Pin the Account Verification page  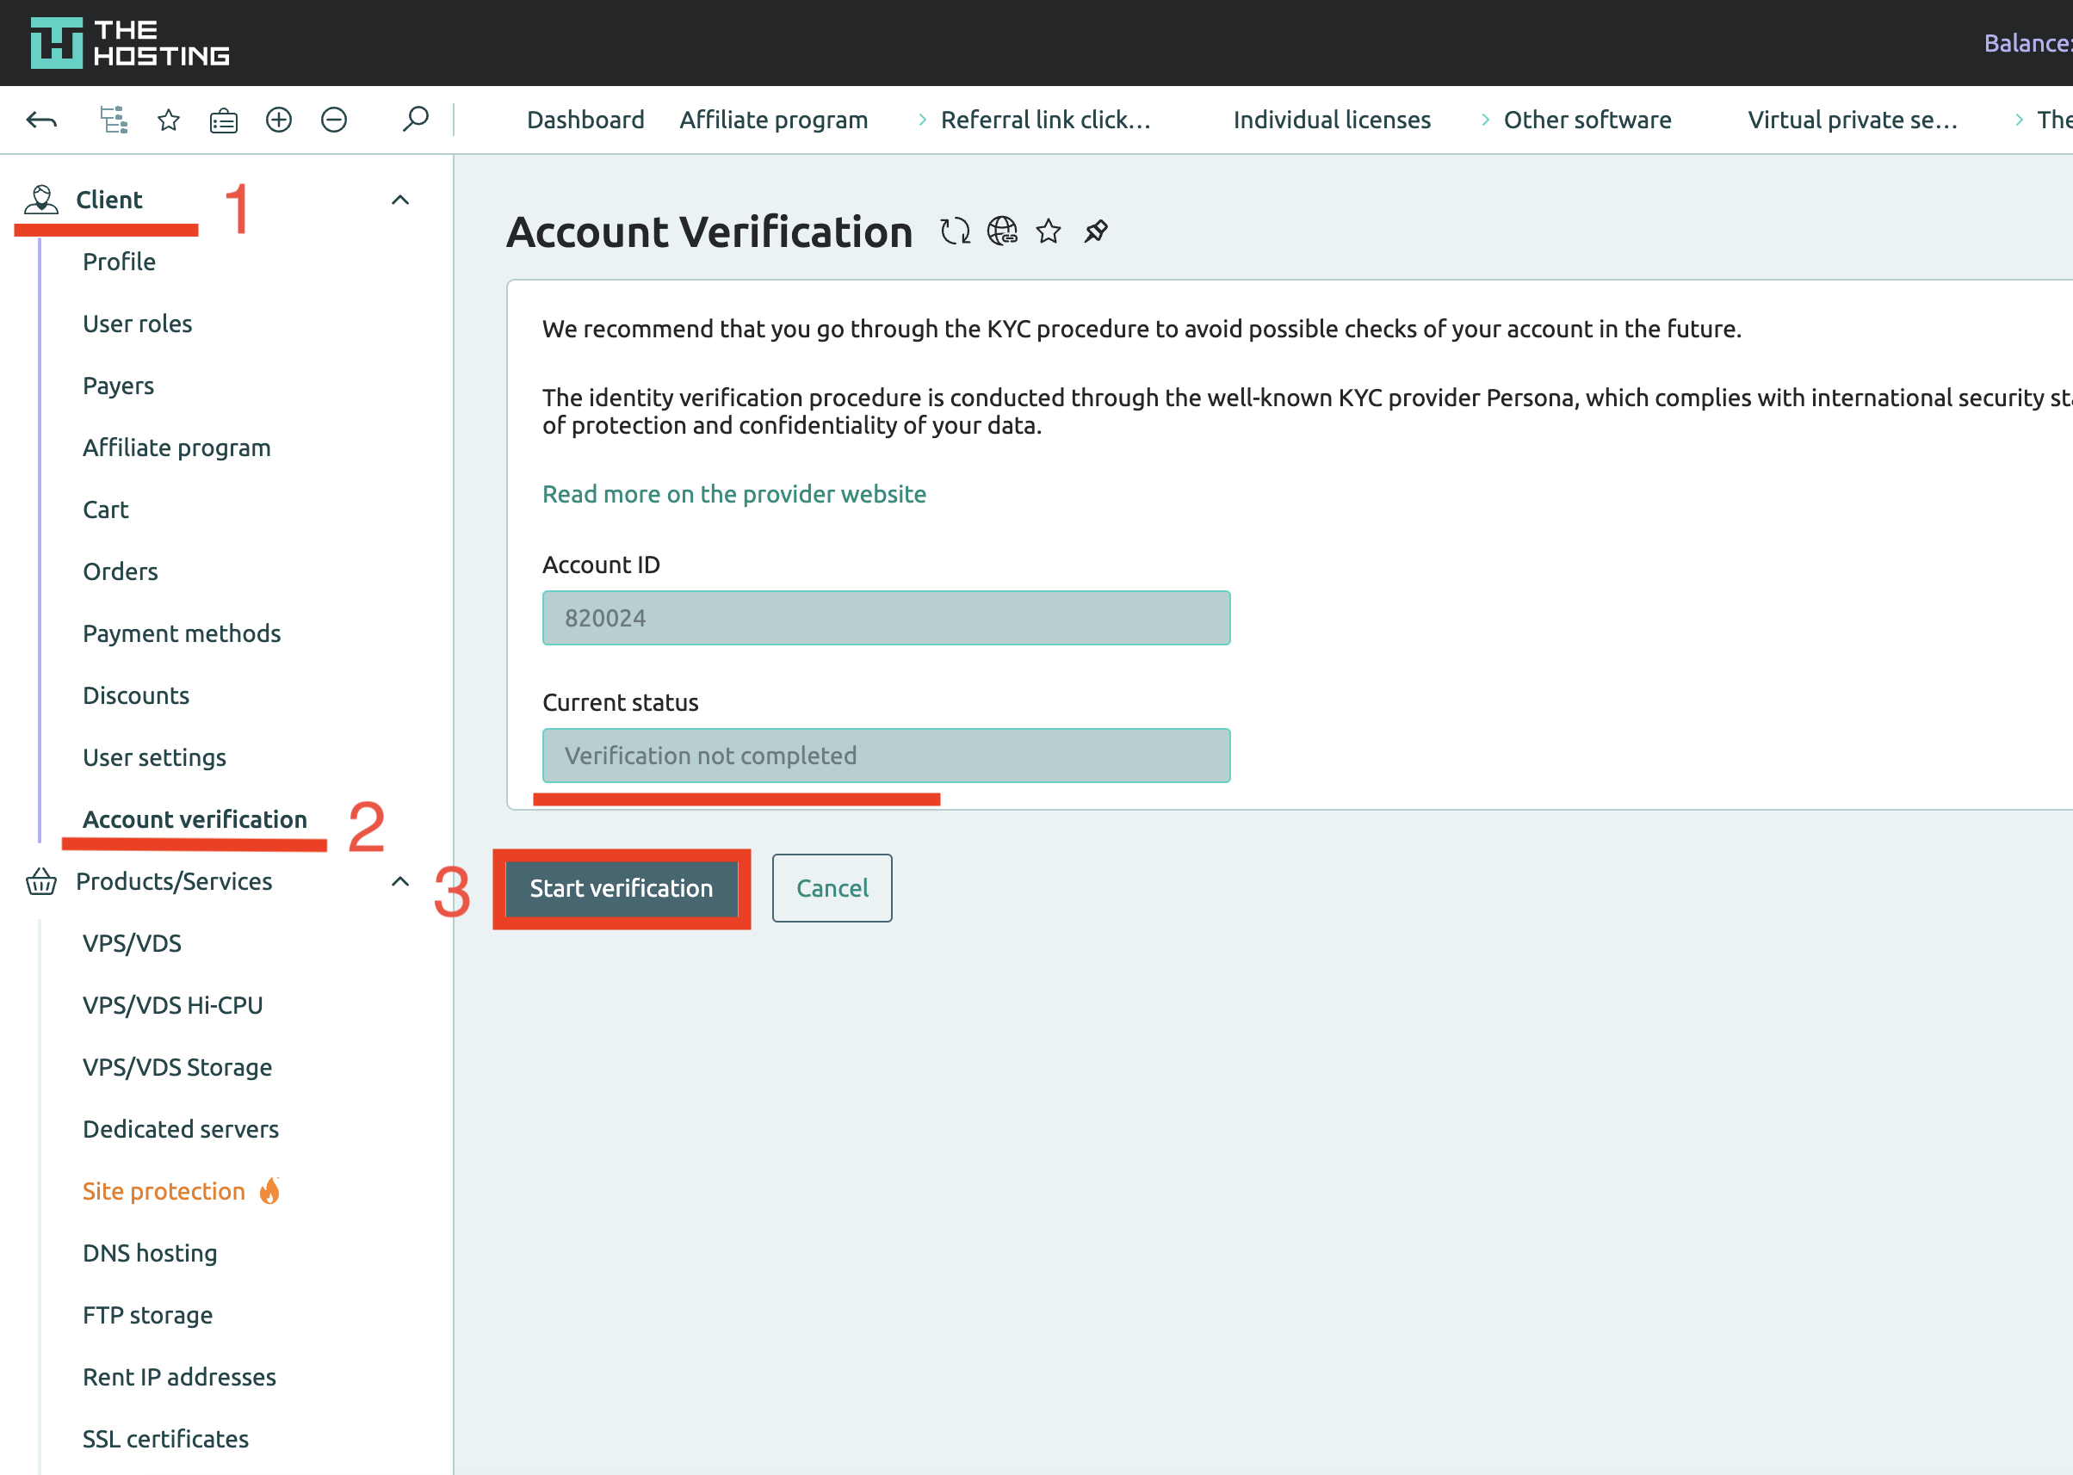click(x=1097, y=231)
